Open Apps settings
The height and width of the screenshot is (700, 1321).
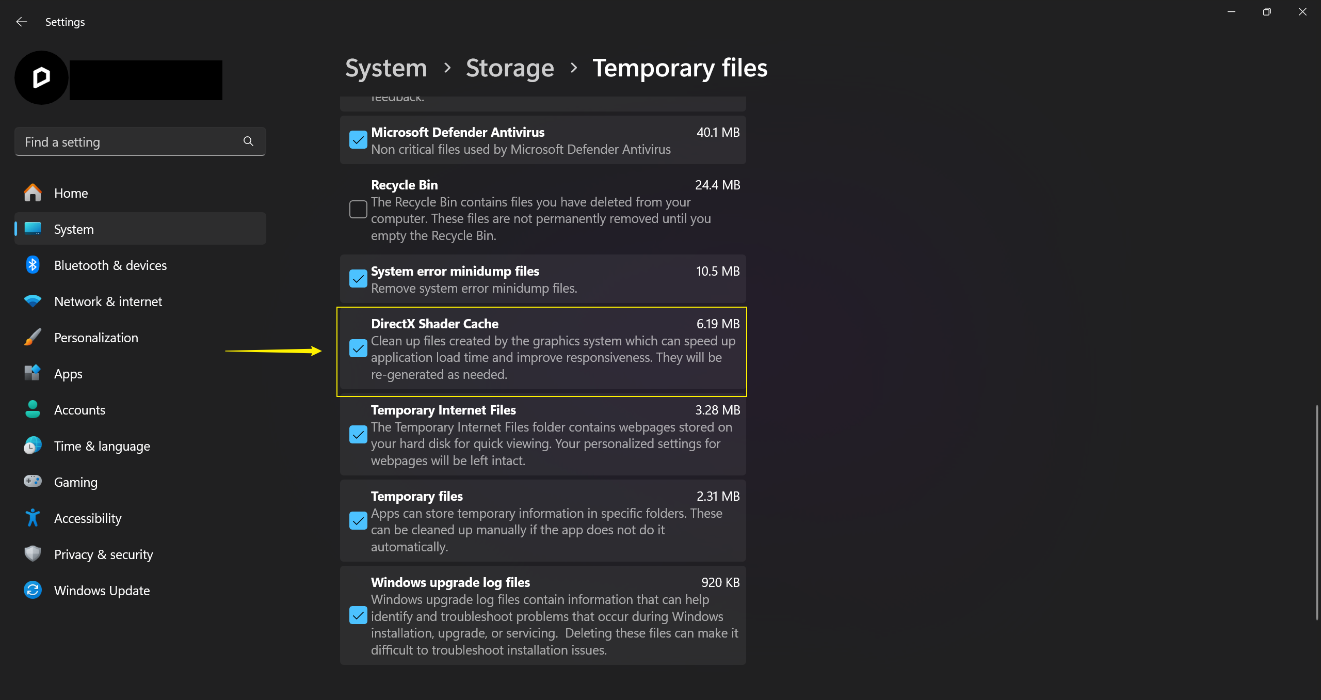tap(140, 373)
